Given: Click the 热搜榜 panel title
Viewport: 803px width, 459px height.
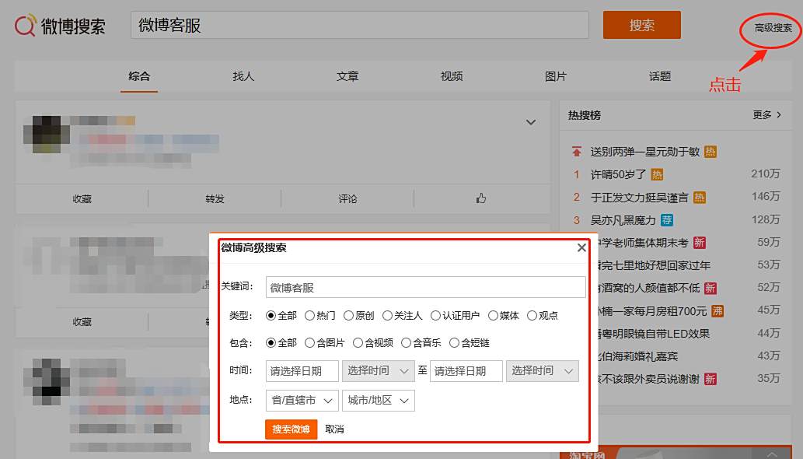Looking at the screenshot, I should point(585,115).
